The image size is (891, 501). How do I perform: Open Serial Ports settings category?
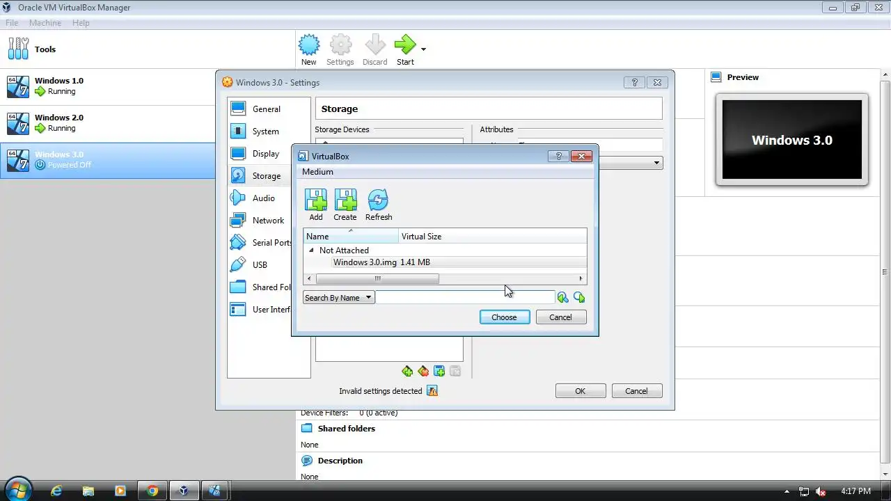coord(261,242)
